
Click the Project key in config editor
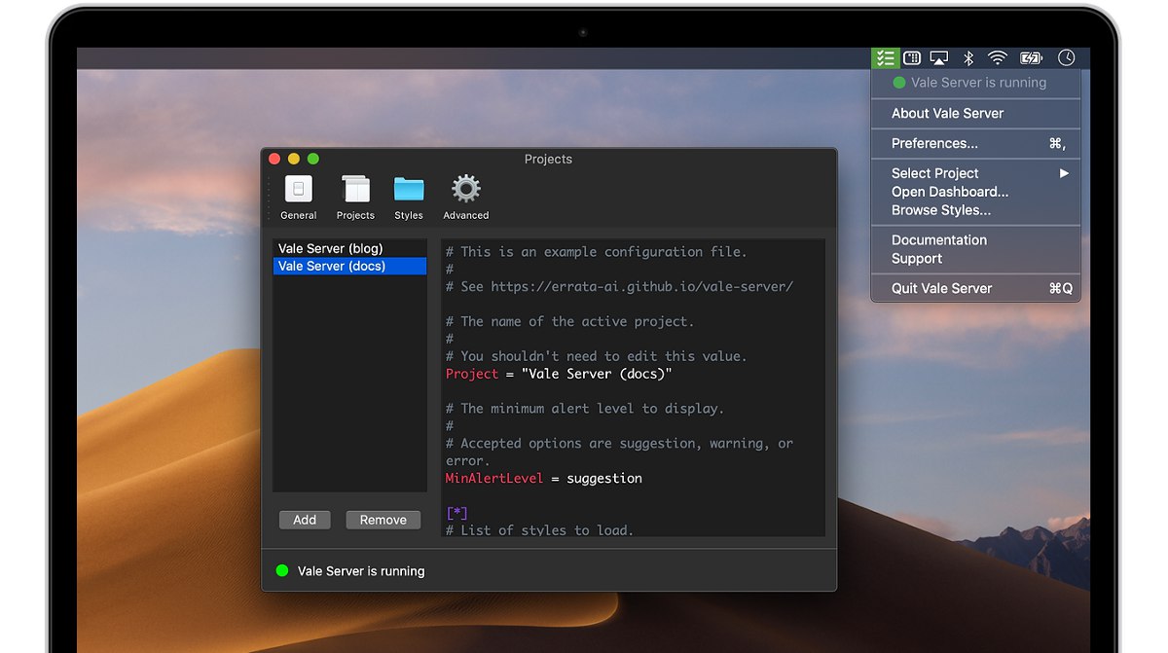point(472,374)
